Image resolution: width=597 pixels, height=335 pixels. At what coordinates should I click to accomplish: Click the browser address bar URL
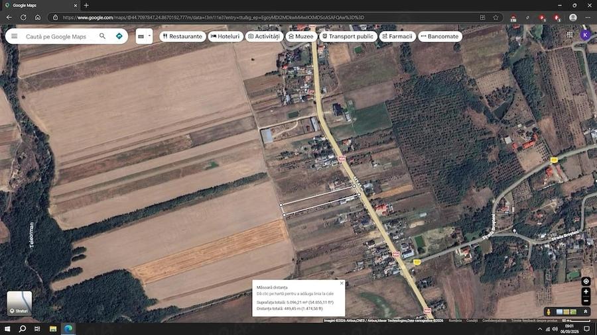(x=213, y=17)
